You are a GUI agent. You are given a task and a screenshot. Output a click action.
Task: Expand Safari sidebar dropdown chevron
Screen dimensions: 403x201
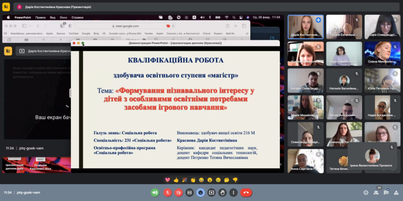coord(30,26)
